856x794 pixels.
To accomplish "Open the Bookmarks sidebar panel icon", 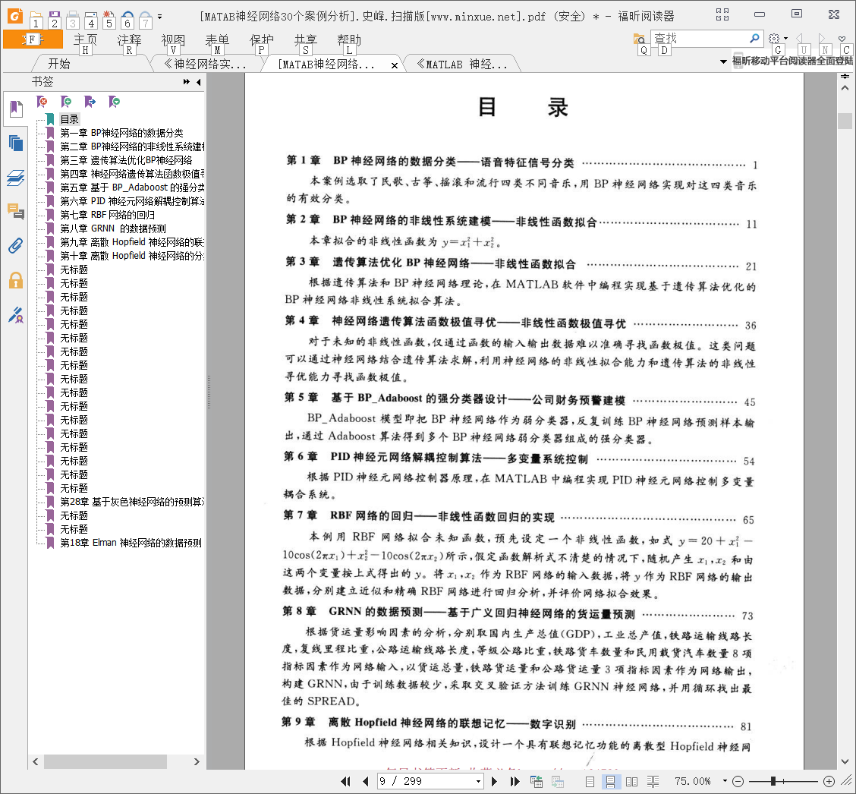I will 16,109.
